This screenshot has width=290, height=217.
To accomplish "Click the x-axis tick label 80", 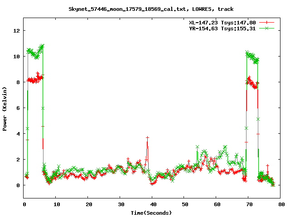I will pyautogui.click(x=281, y=204).
